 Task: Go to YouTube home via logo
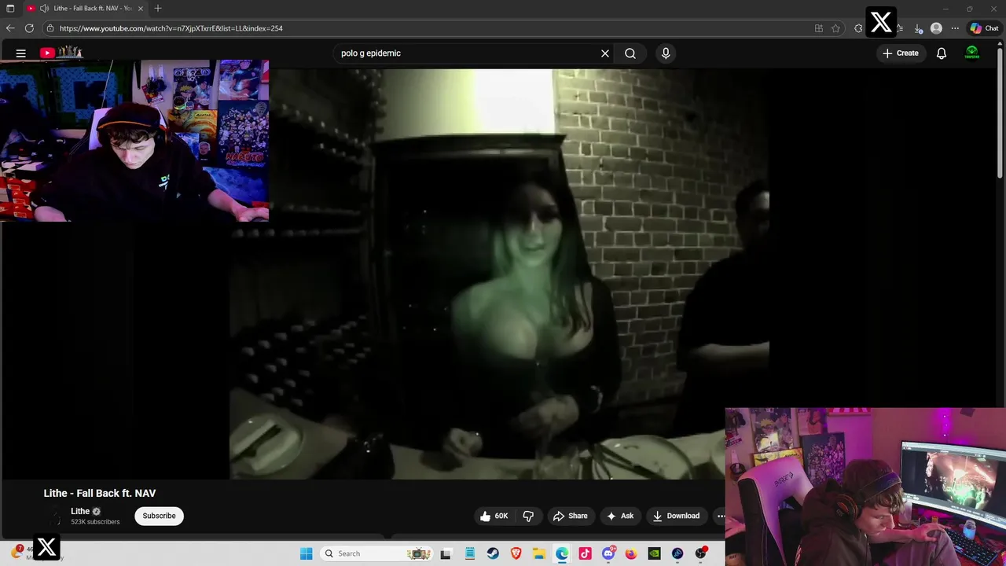[x=61, y=53]
